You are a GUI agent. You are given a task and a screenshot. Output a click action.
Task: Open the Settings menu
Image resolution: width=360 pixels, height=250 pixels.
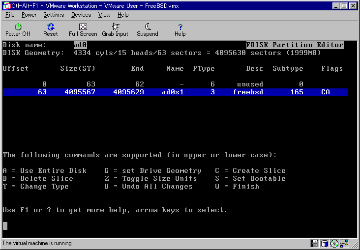tap(54, 15)
